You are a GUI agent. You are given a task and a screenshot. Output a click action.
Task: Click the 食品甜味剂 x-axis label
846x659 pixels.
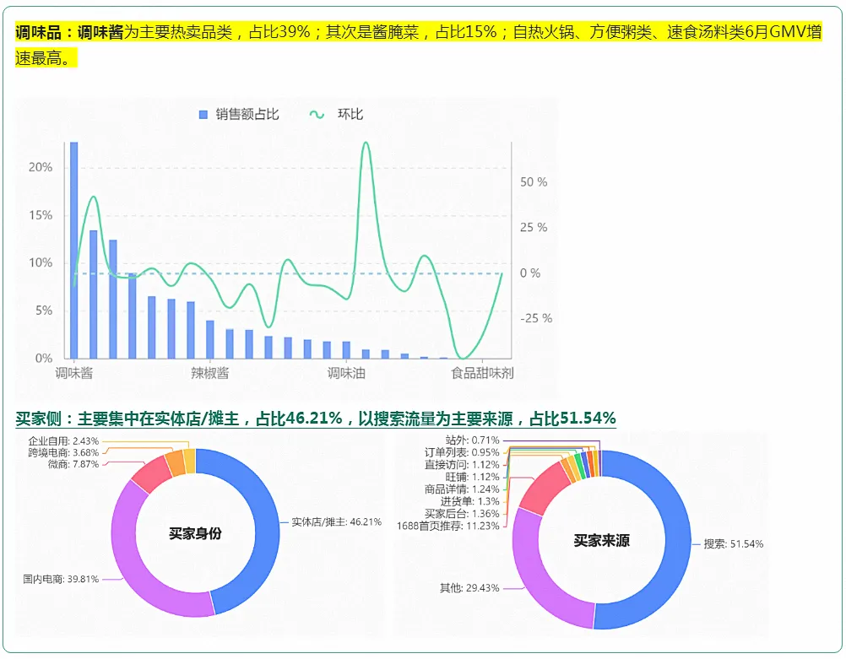(x=482, y=373)
